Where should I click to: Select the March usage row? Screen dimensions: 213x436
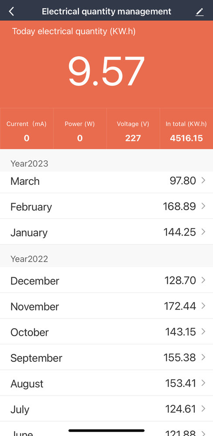[106, 181]
